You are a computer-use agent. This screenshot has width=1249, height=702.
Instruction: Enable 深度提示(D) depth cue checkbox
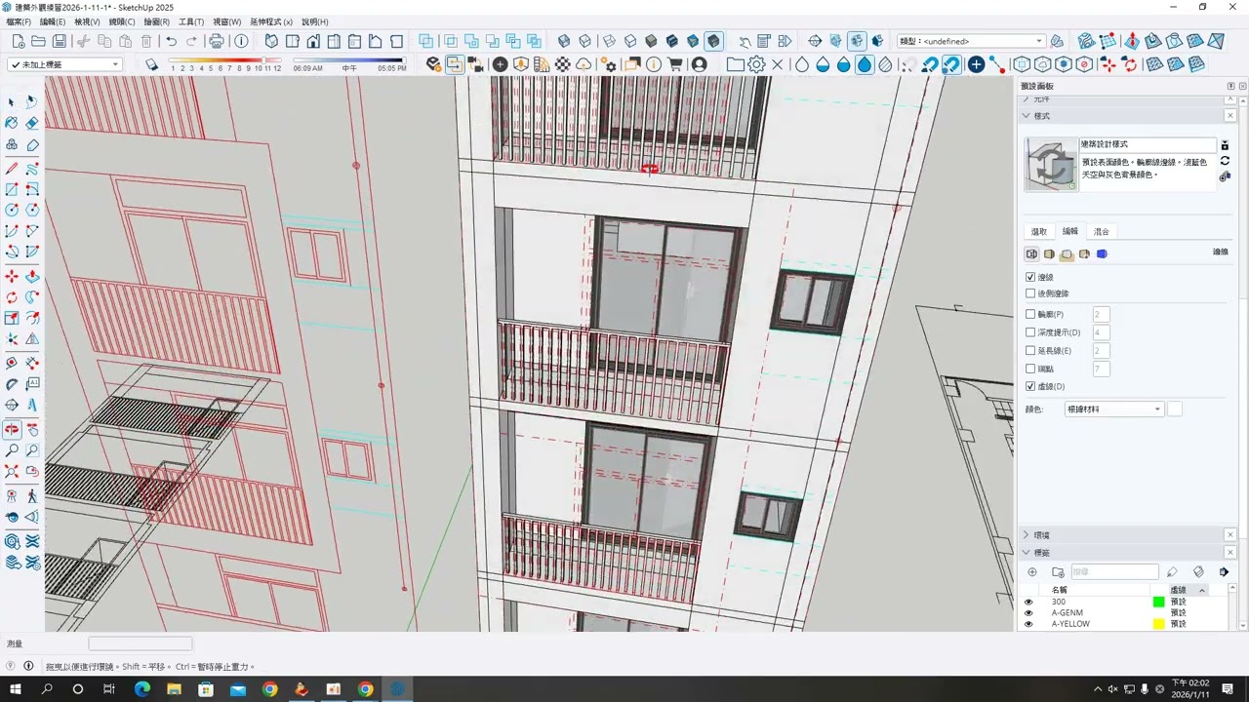pyautogui.click(x=1030, y=332)
